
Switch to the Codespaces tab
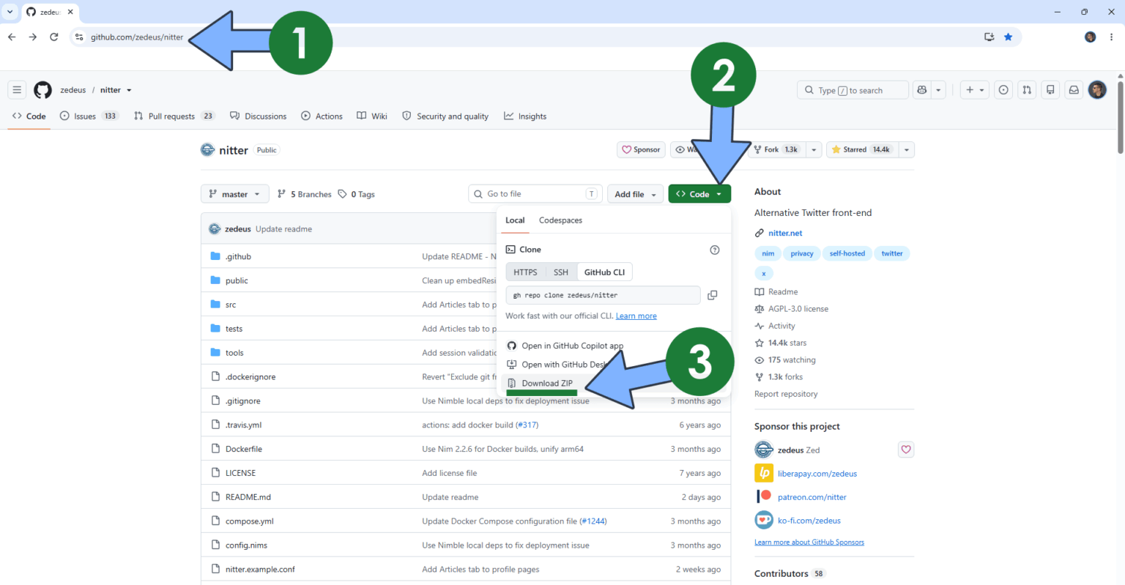tap(560, 220)
